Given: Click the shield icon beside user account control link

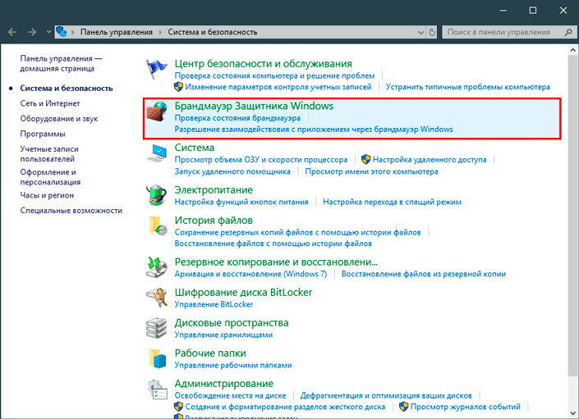Looking at the screenshot, I should 178,87.
